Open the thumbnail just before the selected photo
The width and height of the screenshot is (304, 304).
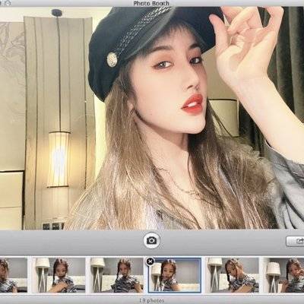tap(115, 275)
